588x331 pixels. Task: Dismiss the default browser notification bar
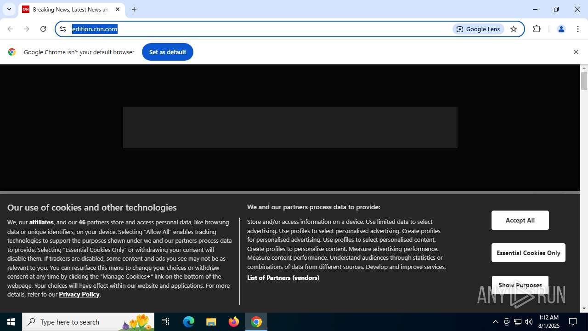click(x=576, y=52)
